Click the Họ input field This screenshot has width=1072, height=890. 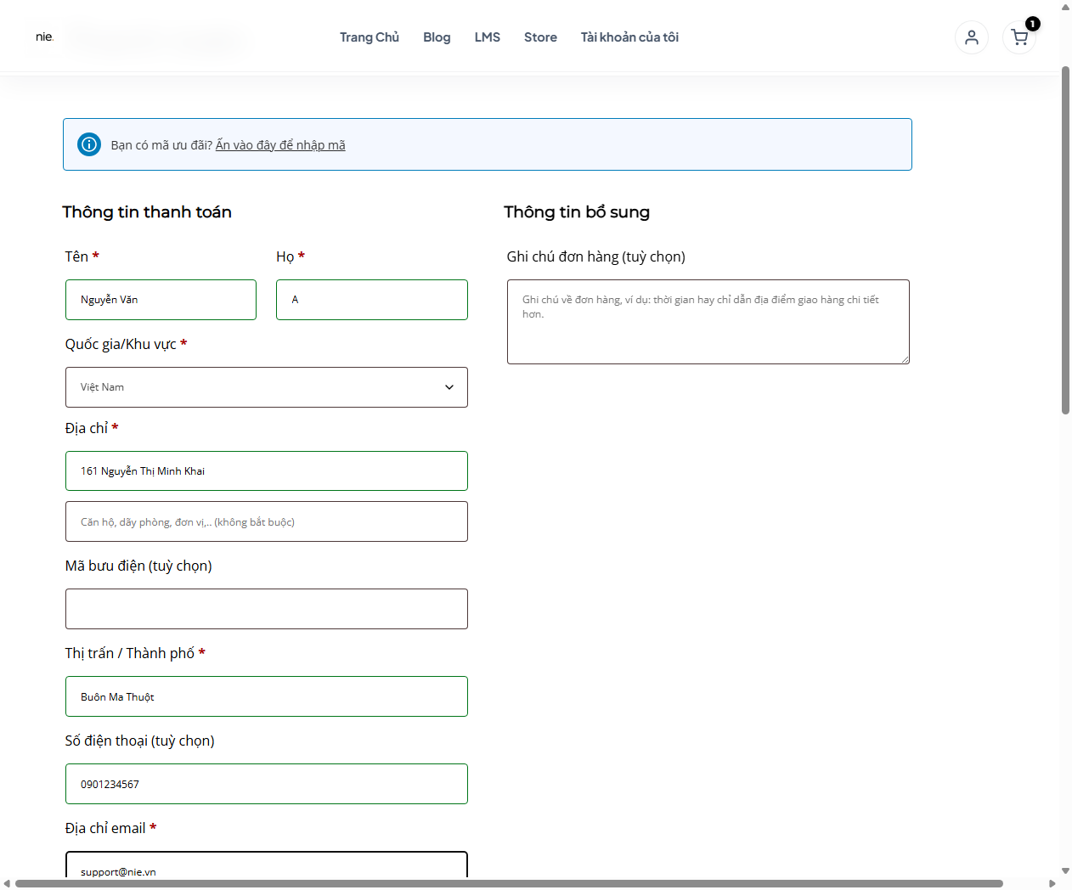372,300
